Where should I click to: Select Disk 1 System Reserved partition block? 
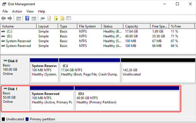[52, 98]
